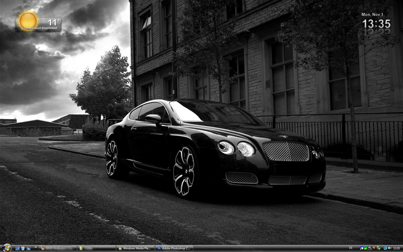Click the green checkmark security tray icon
The image size is (403, 252).
[x=366, y=248]
